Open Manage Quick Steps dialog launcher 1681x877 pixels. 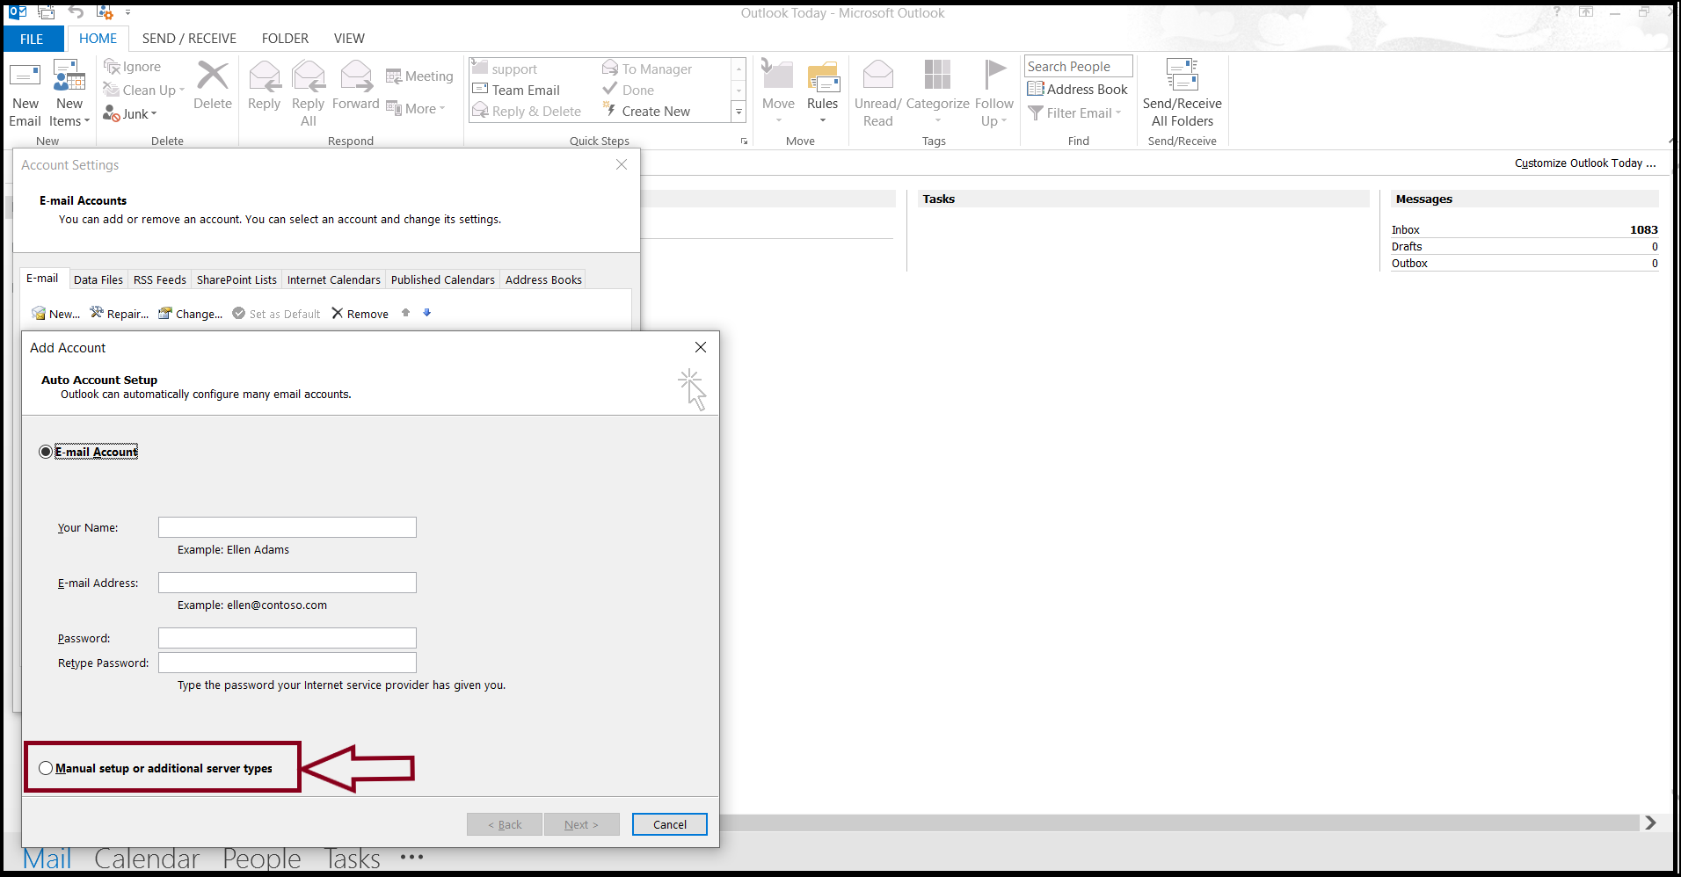click(x=744, y=141)
